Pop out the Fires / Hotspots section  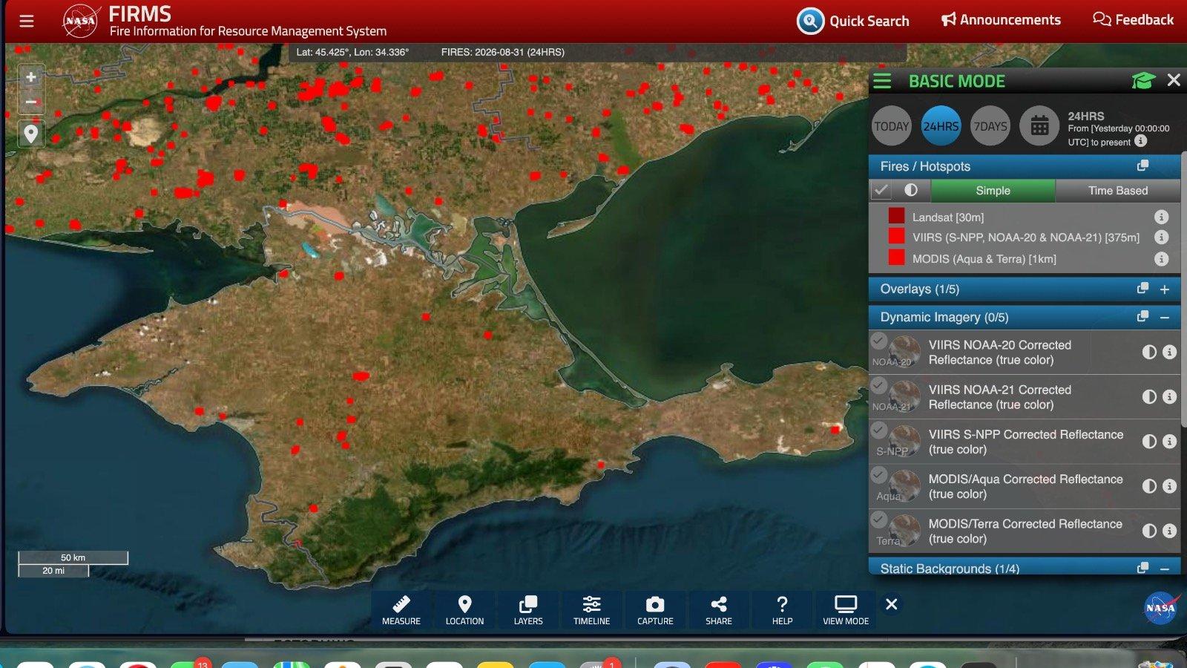click(x=1142, y=166)
